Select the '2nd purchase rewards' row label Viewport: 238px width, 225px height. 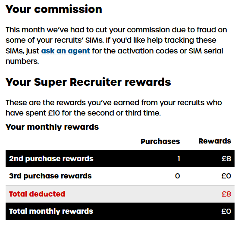coord(51,159)
